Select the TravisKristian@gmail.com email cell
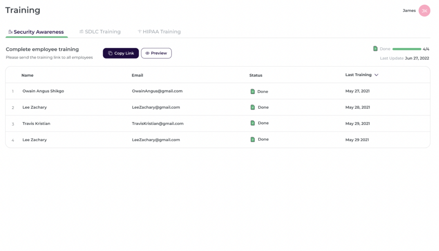Viewport: 439px width, 251px height. [158, 123]
